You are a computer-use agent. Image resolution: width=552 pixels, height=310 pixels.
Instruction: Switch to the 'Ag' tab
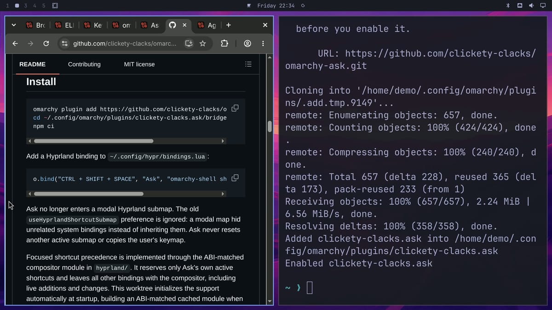point(207,25)
